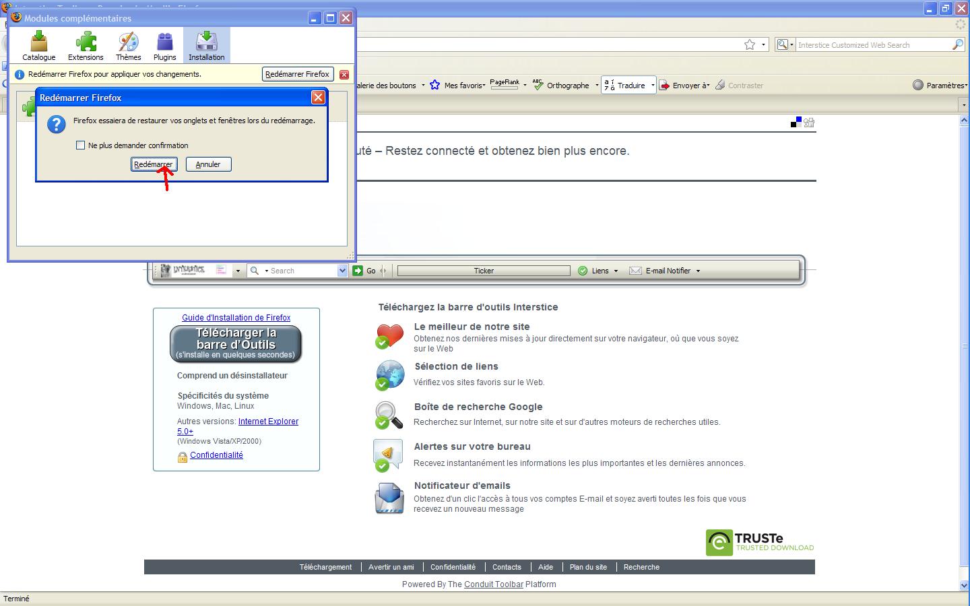Click in the Interstice web search field
970x606 pixels.
click(x=872, y=45)
